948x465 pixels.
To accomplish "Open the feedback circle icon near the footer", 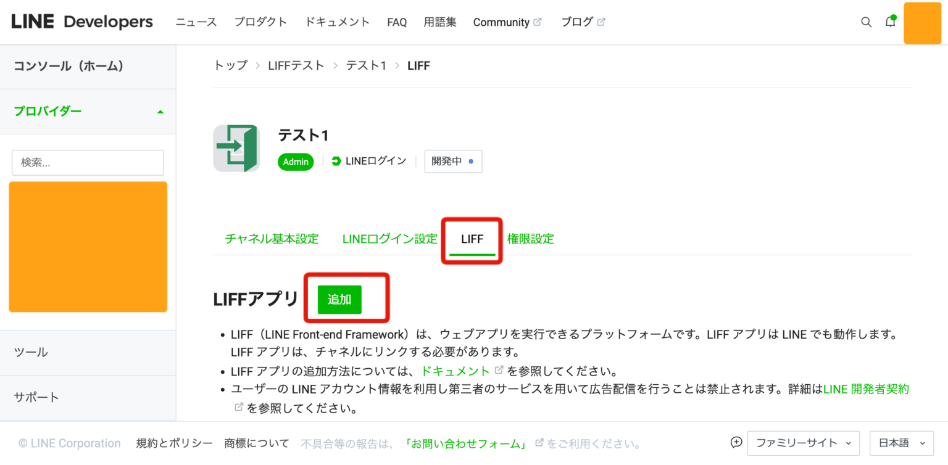I will (x=736, y=442).
